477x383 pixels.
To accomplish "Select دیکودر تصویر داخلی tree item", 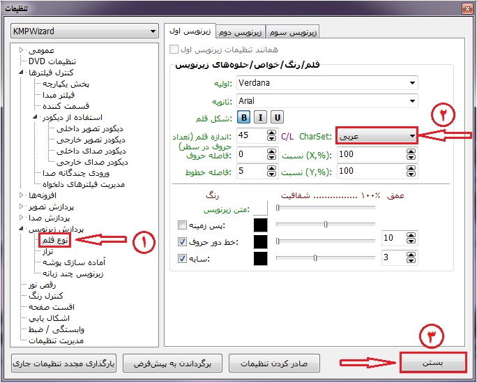I will tap(90, 128).
